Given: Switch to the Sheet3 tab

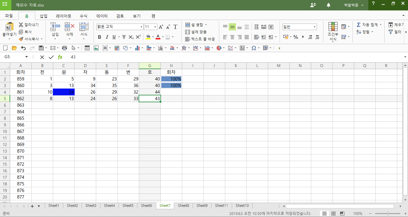Looking at the screenshot, I should pyautogui.click(x=91, y=206).
